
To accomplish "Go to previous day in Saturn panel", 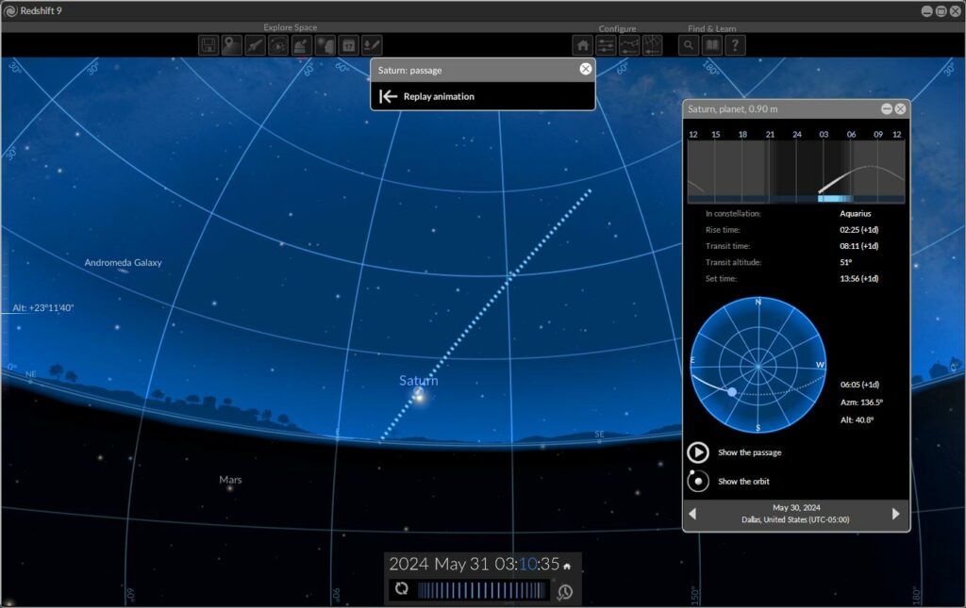I will coord(692,514).
